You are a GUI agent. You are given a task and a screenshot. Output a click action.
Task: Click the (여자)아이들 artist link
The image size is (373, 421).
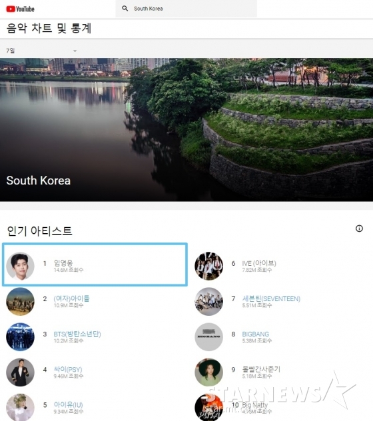click(71, 298)
